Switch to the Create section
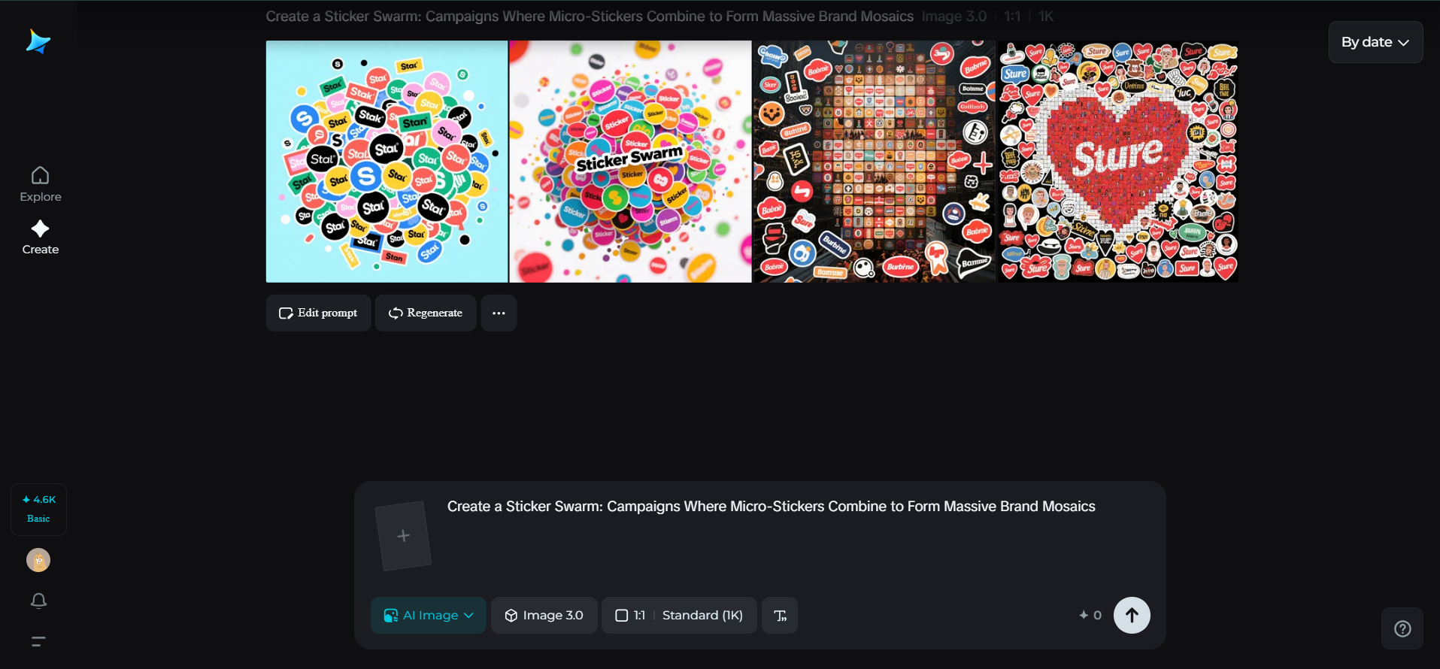The width and height of the screenshot is (1440, 669). 41,238
